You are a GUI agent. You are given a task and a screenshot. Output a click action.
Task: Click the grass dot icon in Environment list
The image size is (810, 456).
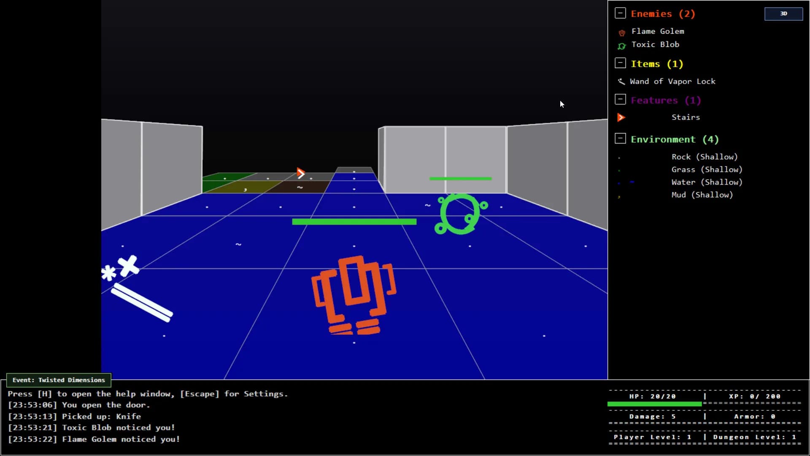click(619, 171)
